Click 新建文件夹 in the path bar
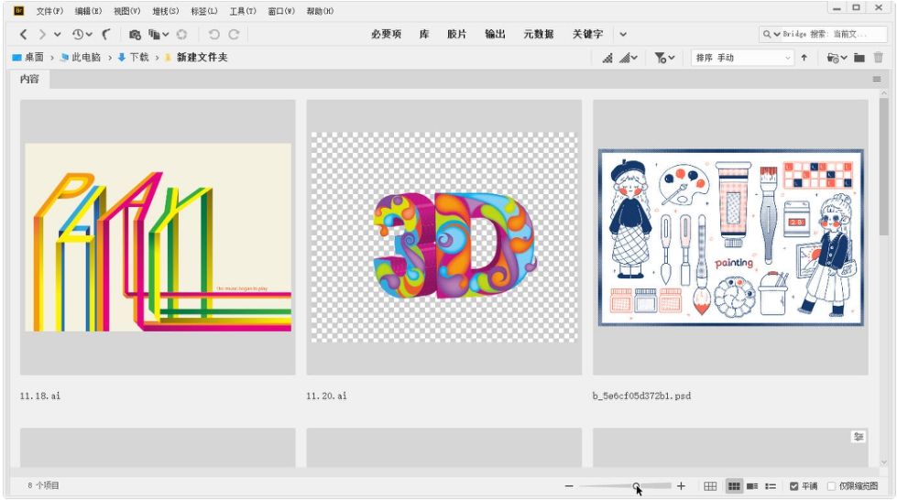Screen dimensions: 897x500 (196, 57)
